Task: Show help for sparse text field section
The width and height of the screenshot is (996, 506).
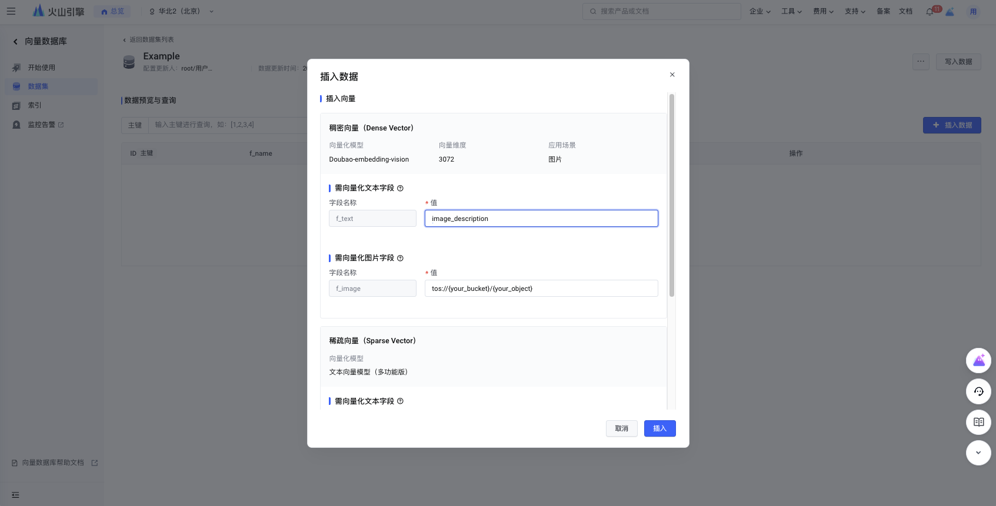Action: click(400, 401)
